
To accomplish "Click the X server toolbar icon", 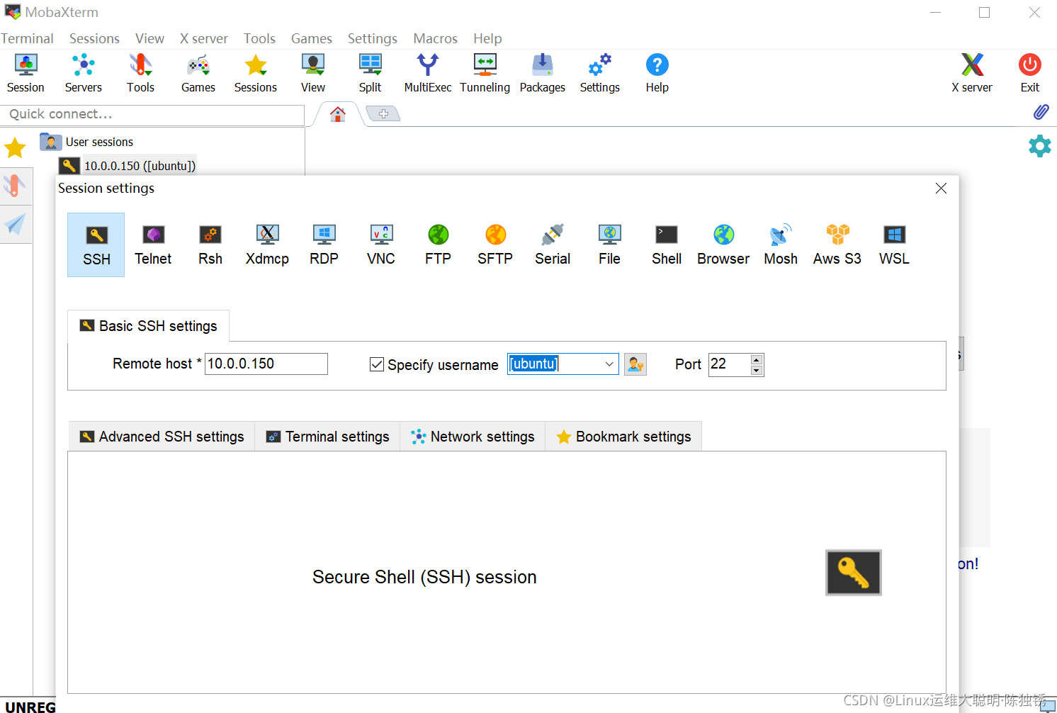I will pos(972,73).
